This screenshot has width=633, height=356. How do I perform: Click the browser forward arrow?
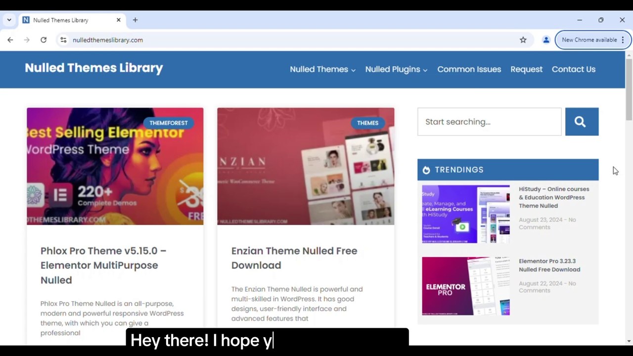[x=27, y=40]
